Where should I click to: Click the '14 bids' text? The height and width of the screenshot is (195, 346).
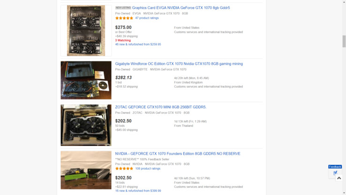pyautogui.click(x=120, y=183)
